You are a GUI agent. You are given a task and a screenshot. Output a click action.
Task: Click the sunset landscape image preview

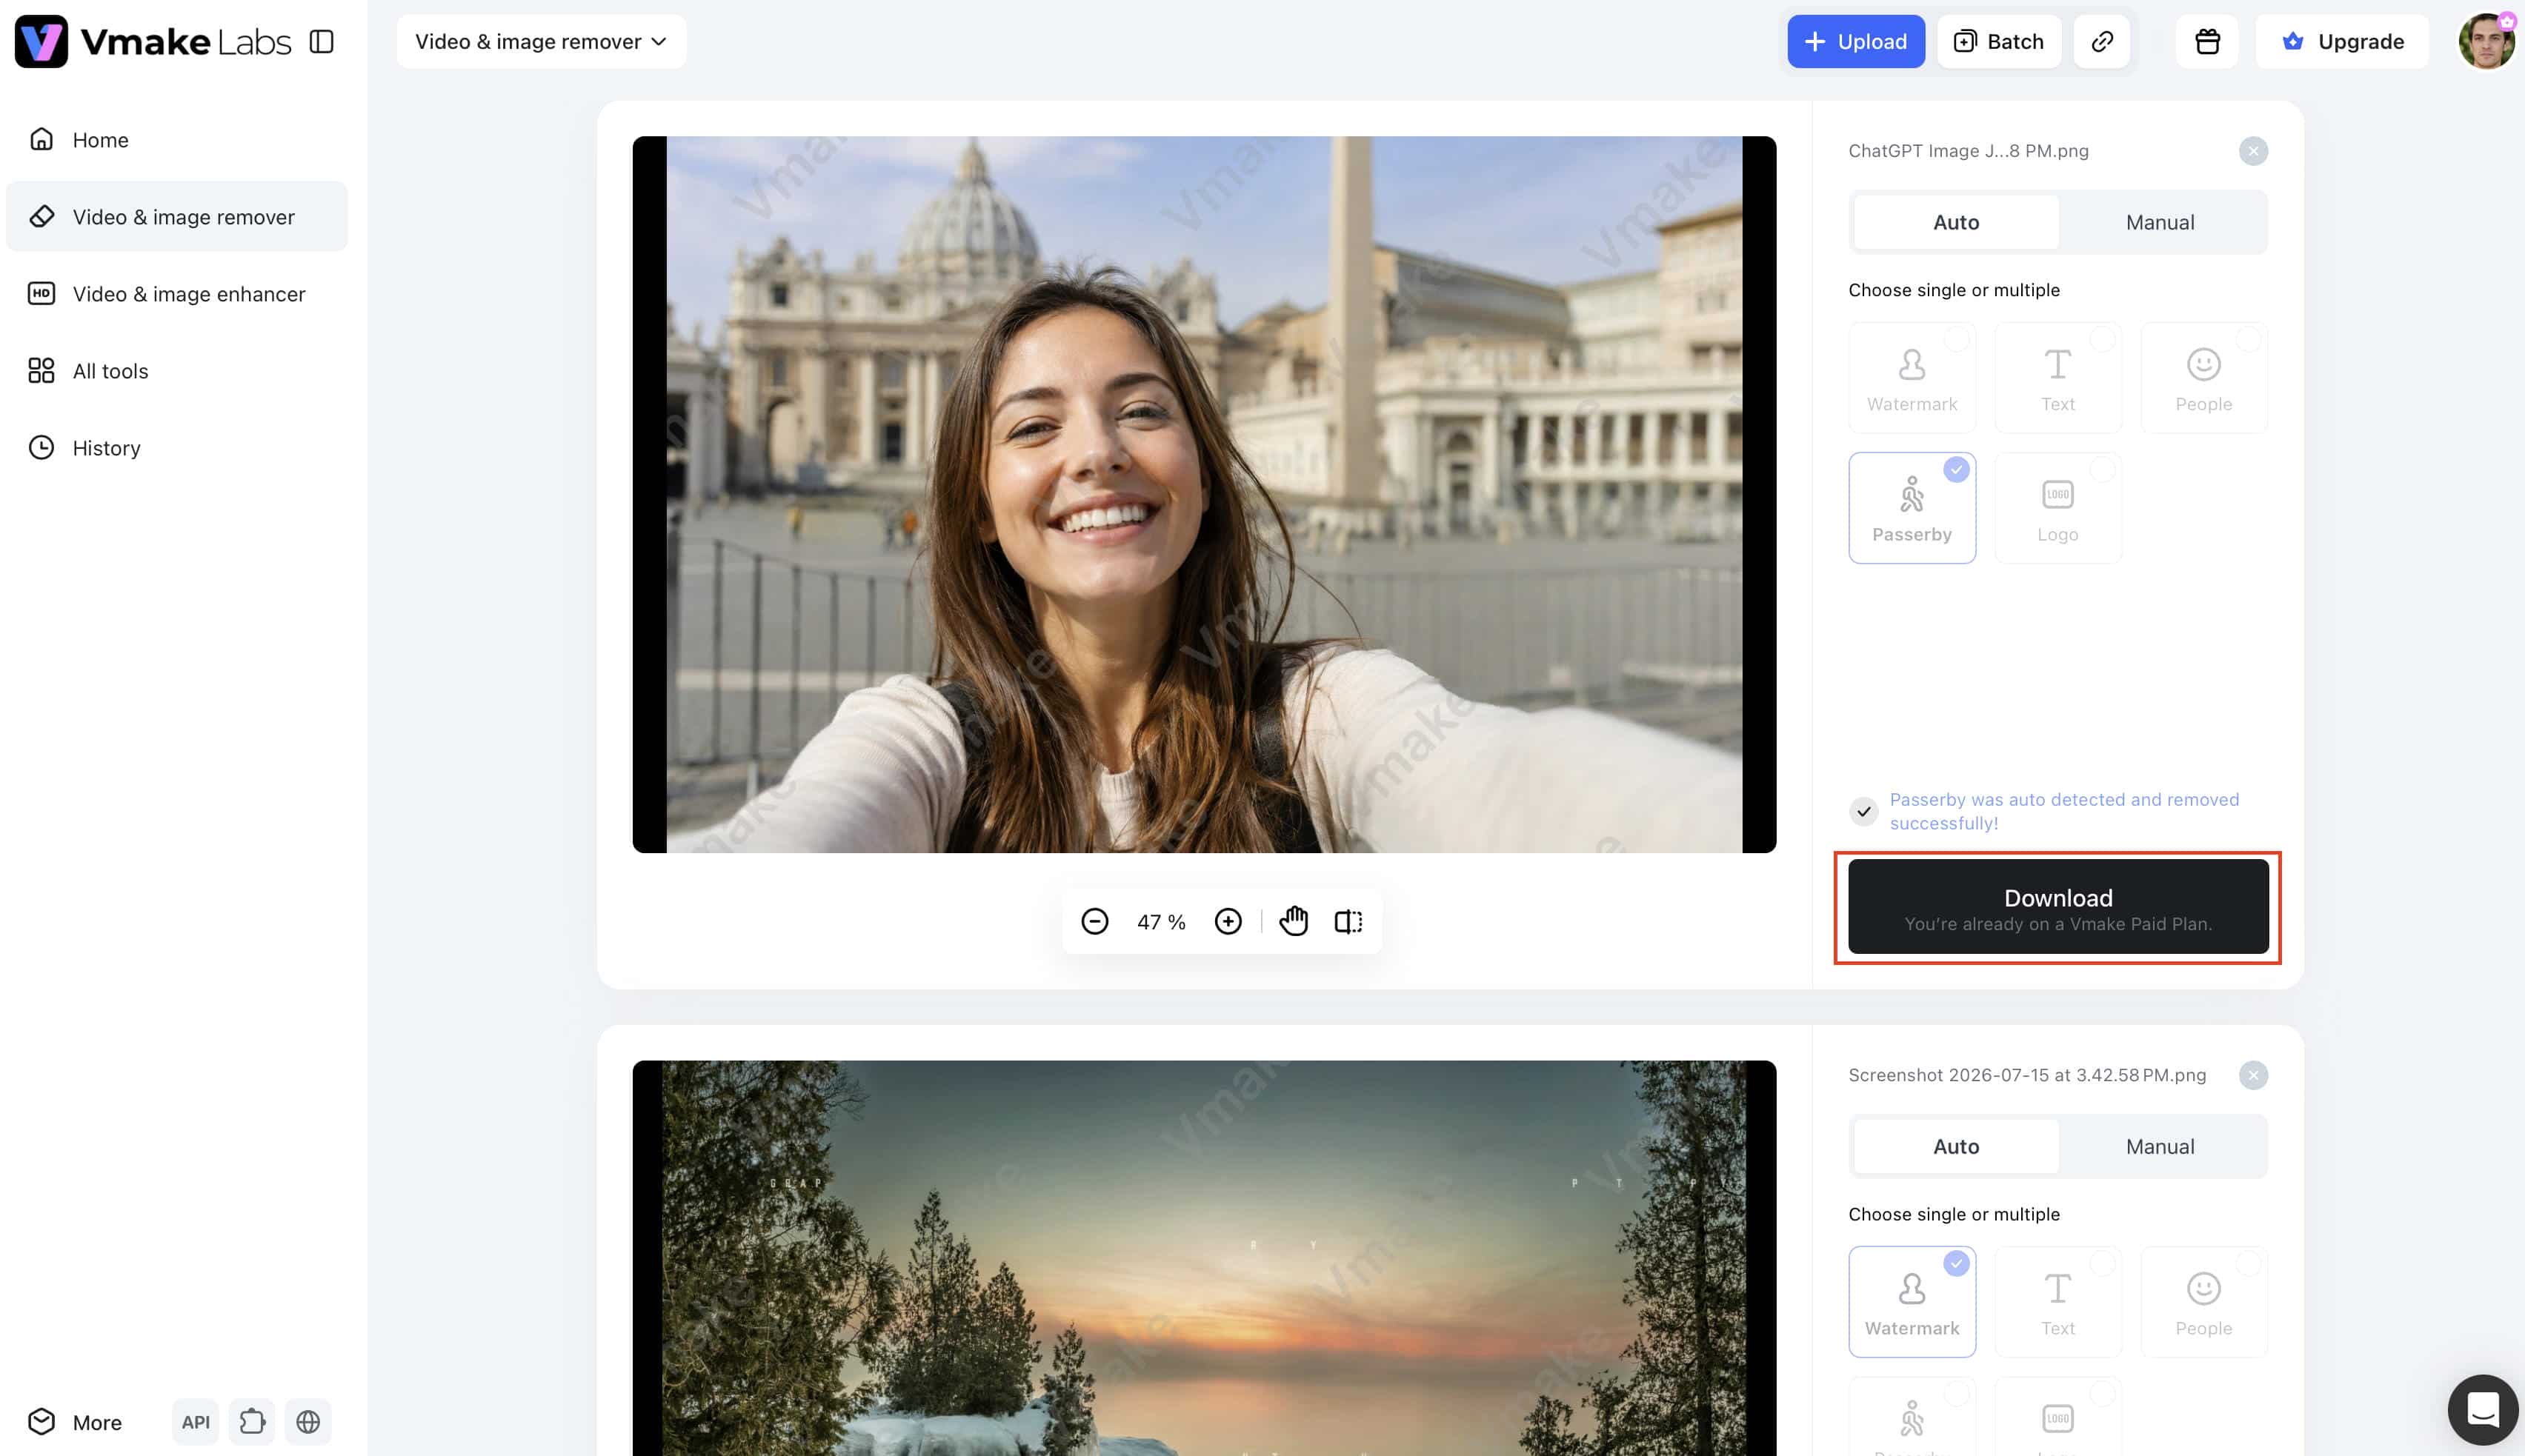tap(1205, 1258)
